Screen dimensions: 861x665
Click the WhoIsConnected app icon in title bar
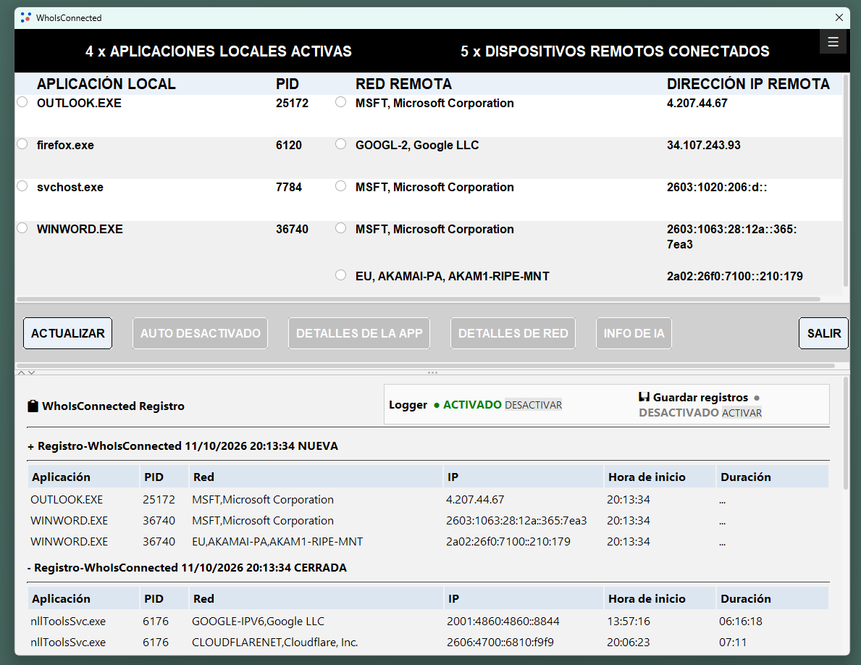[26, 17]
